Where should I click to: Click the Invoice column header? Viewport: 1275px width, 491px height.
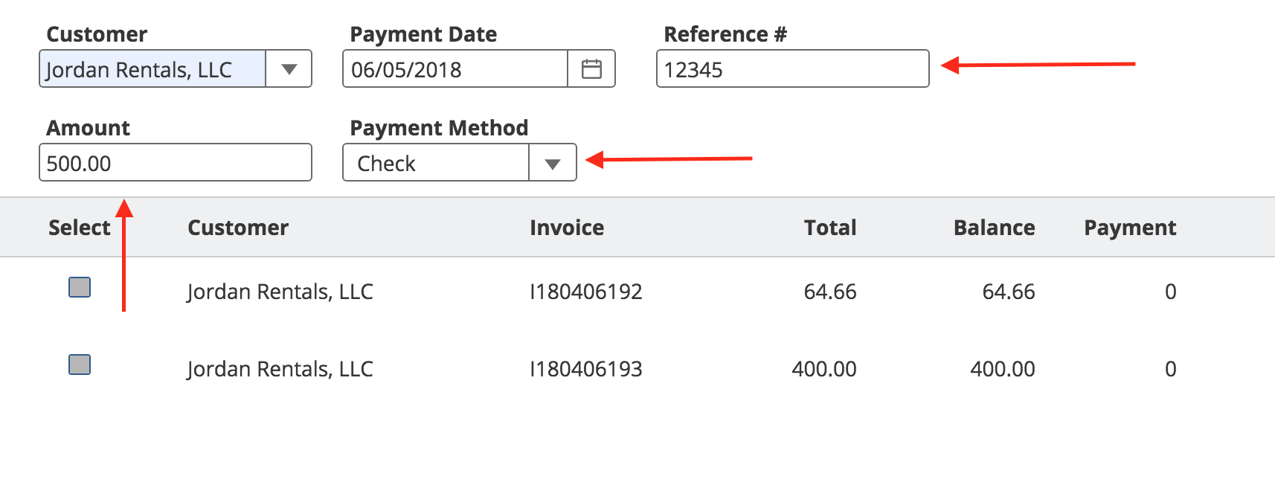[x=567, y=228]
